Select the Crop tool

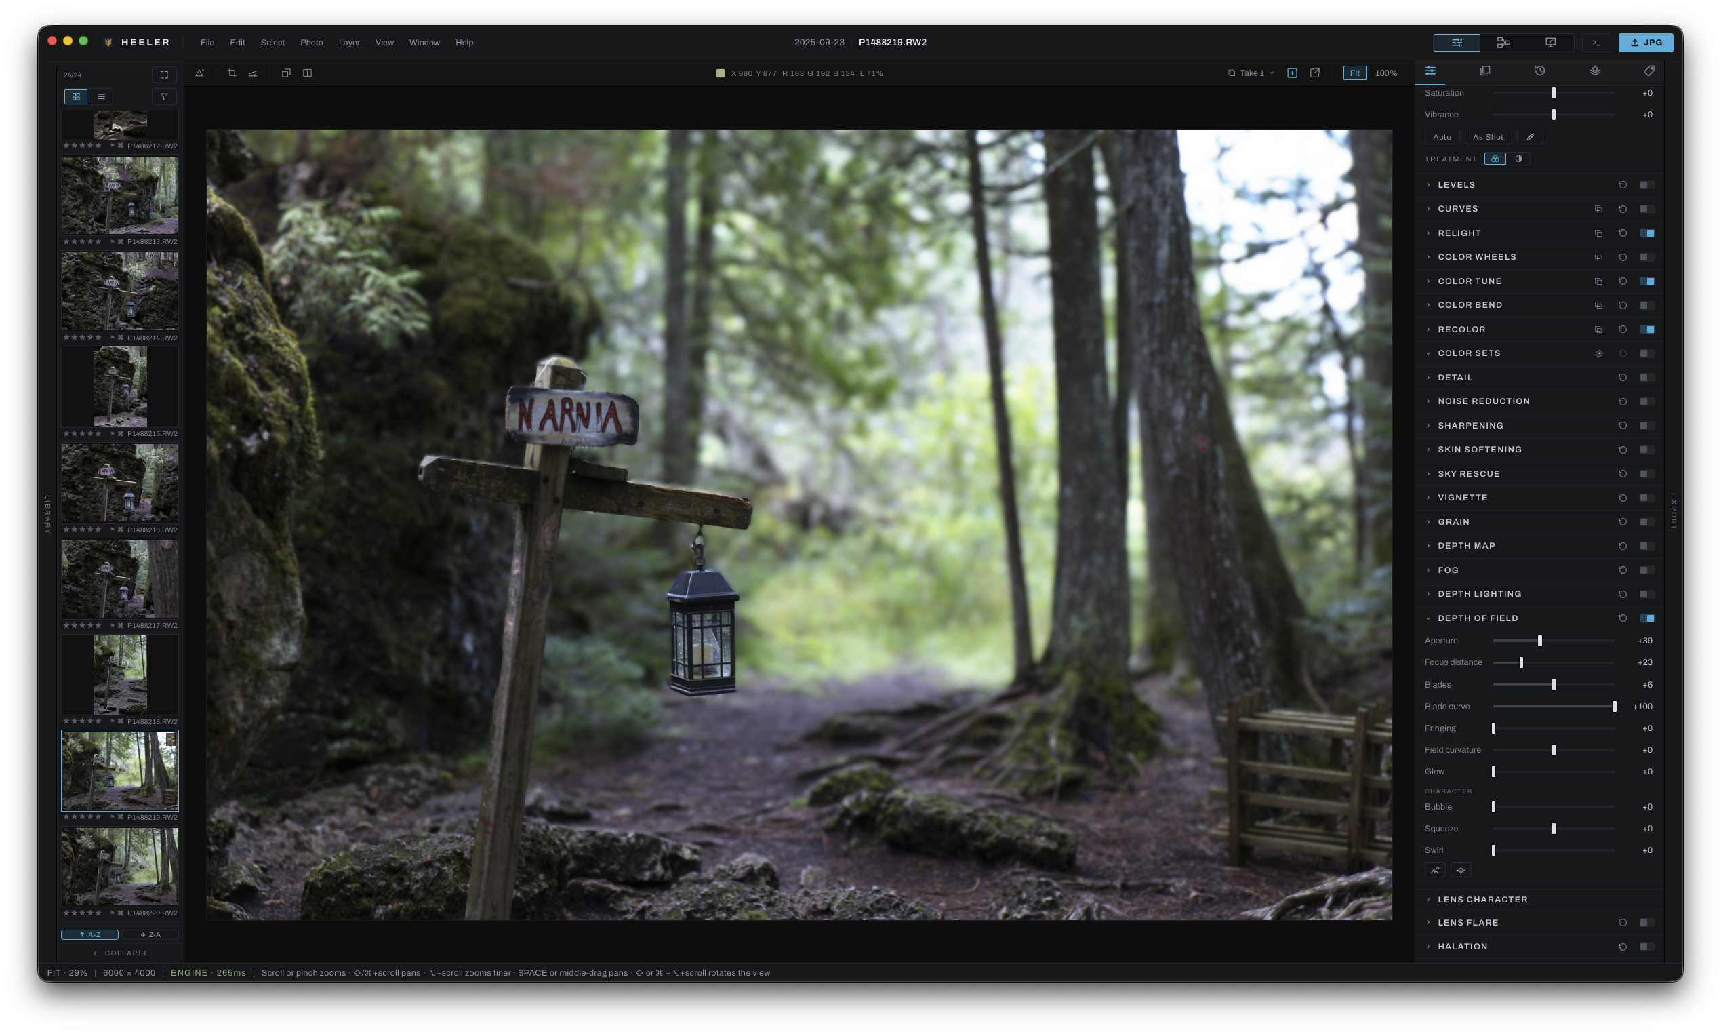(x=232, y=73)
